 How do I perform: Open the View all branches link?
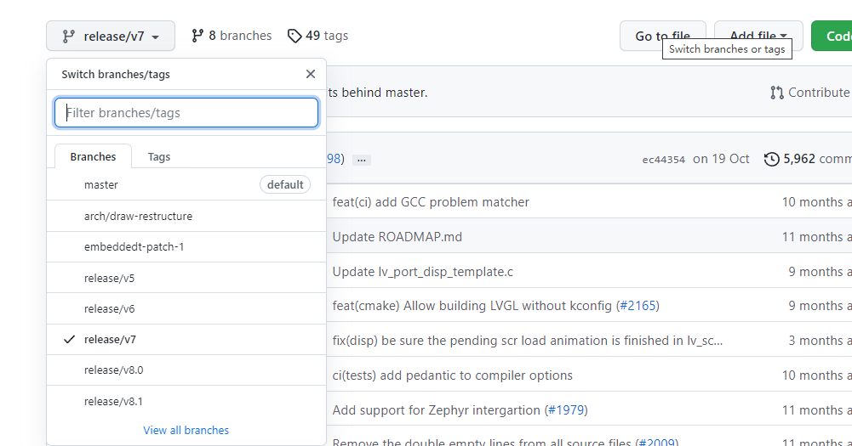(186, 430)
